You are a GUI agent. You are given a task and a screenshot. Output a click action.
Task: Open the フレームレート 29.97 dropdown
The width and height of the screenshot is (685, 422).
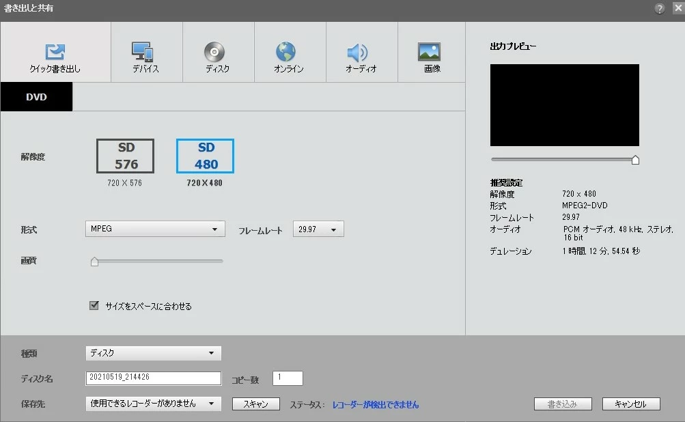coord(318,229)
